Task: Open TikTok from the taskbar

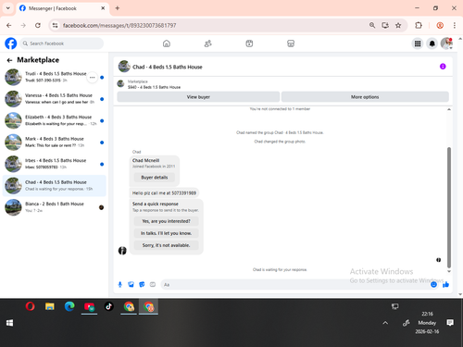Action: coord(108,306)
